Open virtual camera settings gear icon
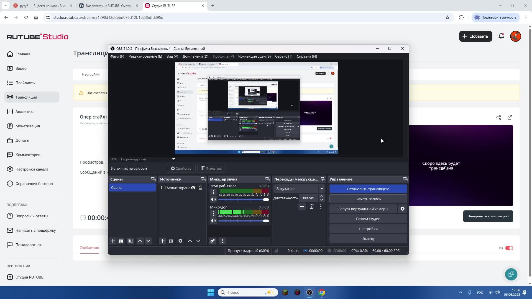532x299 pixels. pos(403,209)
